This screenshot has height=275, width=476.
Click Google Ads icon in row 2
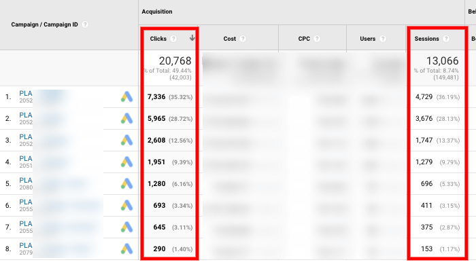pos(127,119)
